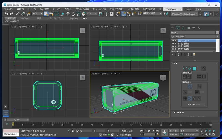Select the Rotate transform tool
Image resolution: width=222 pixels, height=139 pixels.
click(x=73, y=14)
